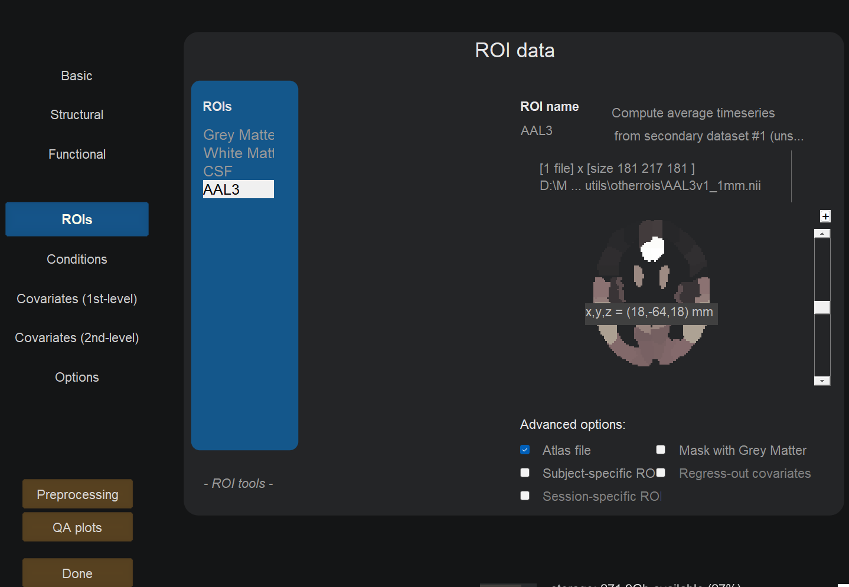The image size is (849, 587).
Task: Select Grey Matter in ROIs list
Action: 239,135
